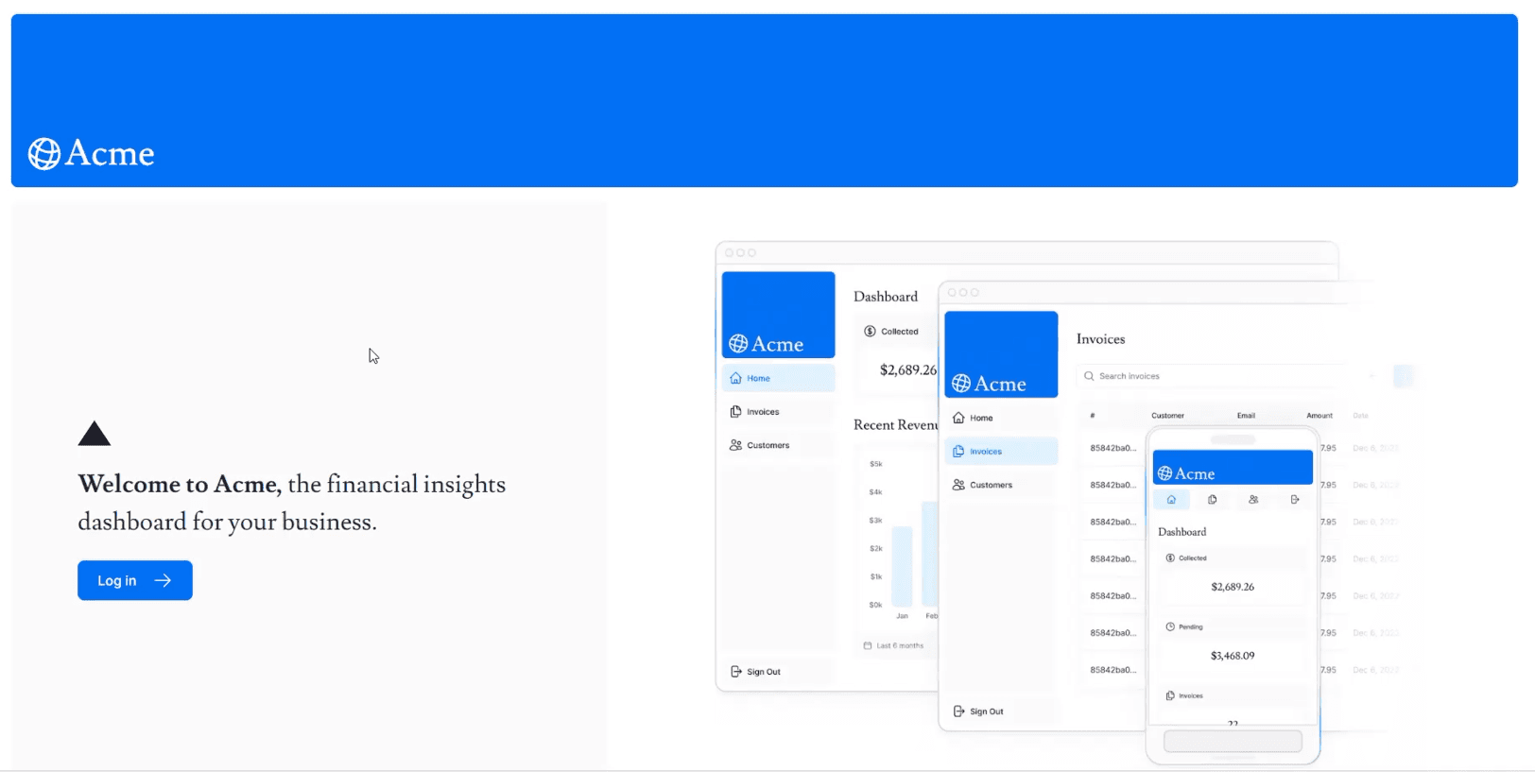This screenshot has width=1535, height=772.
Task: Click the arrow icon inside the Log in button
Action: [x=163, y=580]
